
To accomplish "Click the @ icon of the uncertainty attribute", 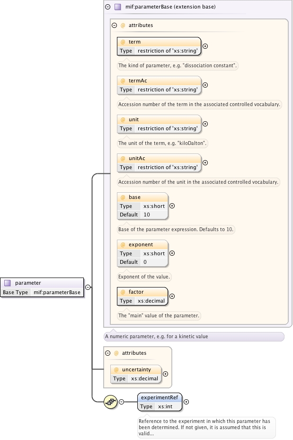I will tap(116, 369).
